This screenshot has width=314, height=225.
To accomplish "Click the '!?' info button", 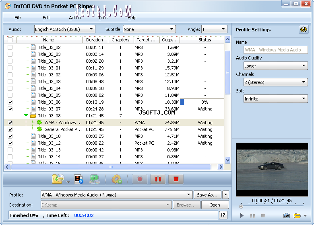I will 223,215.
